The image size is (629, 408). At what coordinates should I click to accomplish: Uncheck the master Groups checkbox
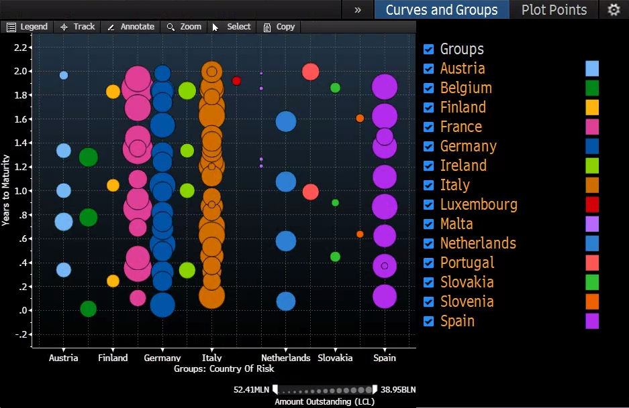(429, 49)
